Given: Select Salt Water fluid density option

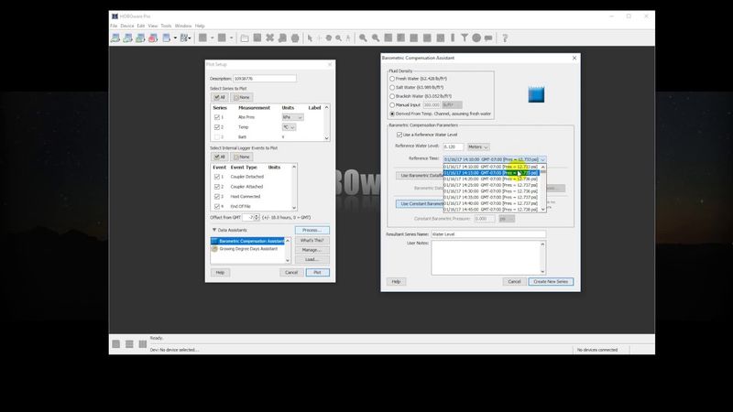Looking at the screenshot, I should [x=392, y=87].
